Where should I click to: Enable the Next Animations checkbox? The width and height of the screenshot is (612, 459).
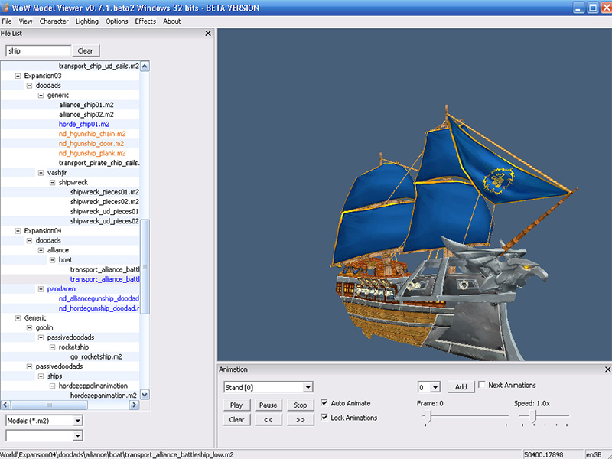click(x=482, y=385)
